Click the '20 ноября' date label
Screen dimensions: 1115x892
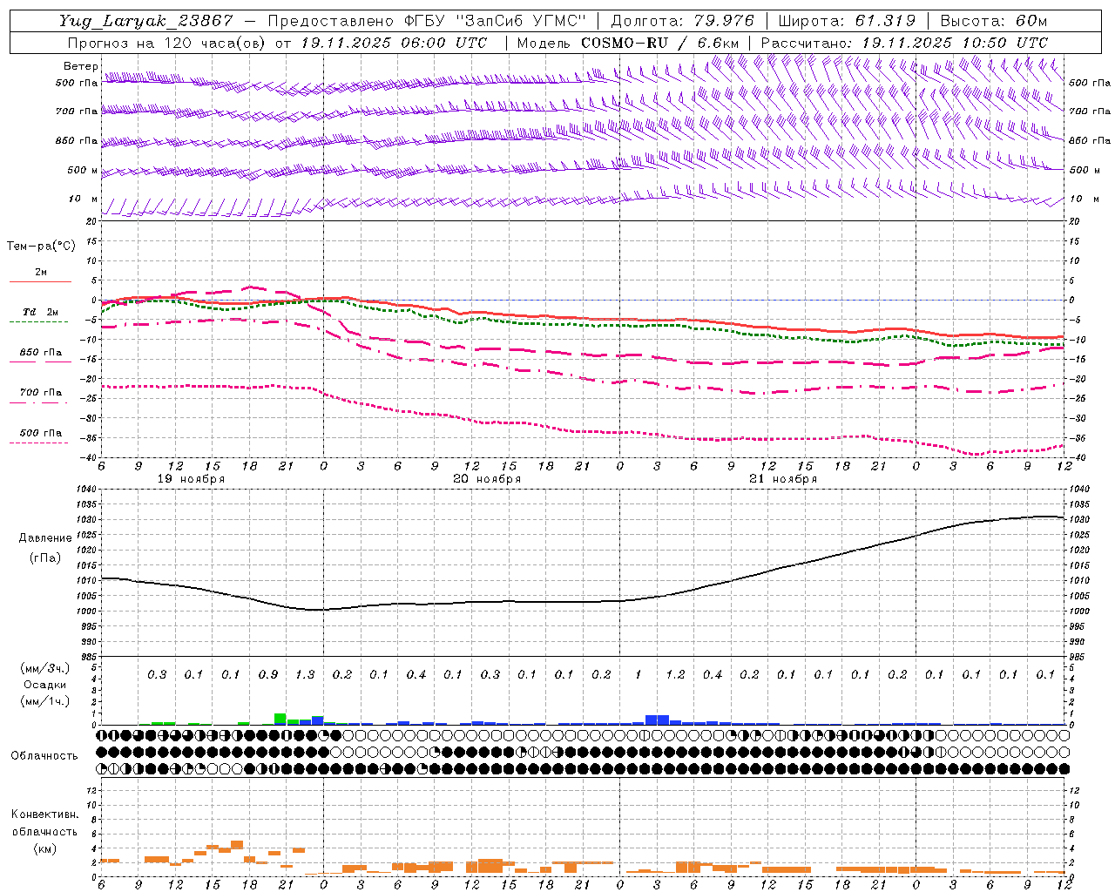(487, 479)
